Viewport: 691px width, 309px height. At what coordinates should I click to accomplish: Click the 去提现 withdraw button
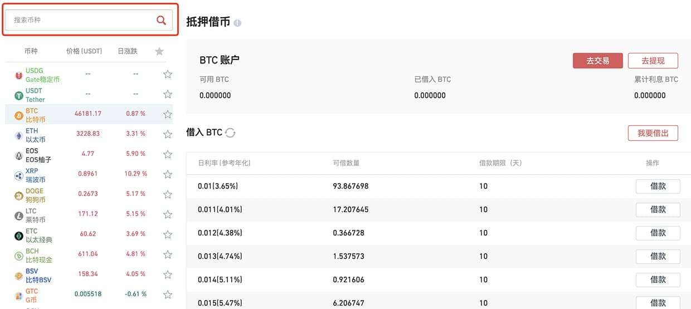653,61
